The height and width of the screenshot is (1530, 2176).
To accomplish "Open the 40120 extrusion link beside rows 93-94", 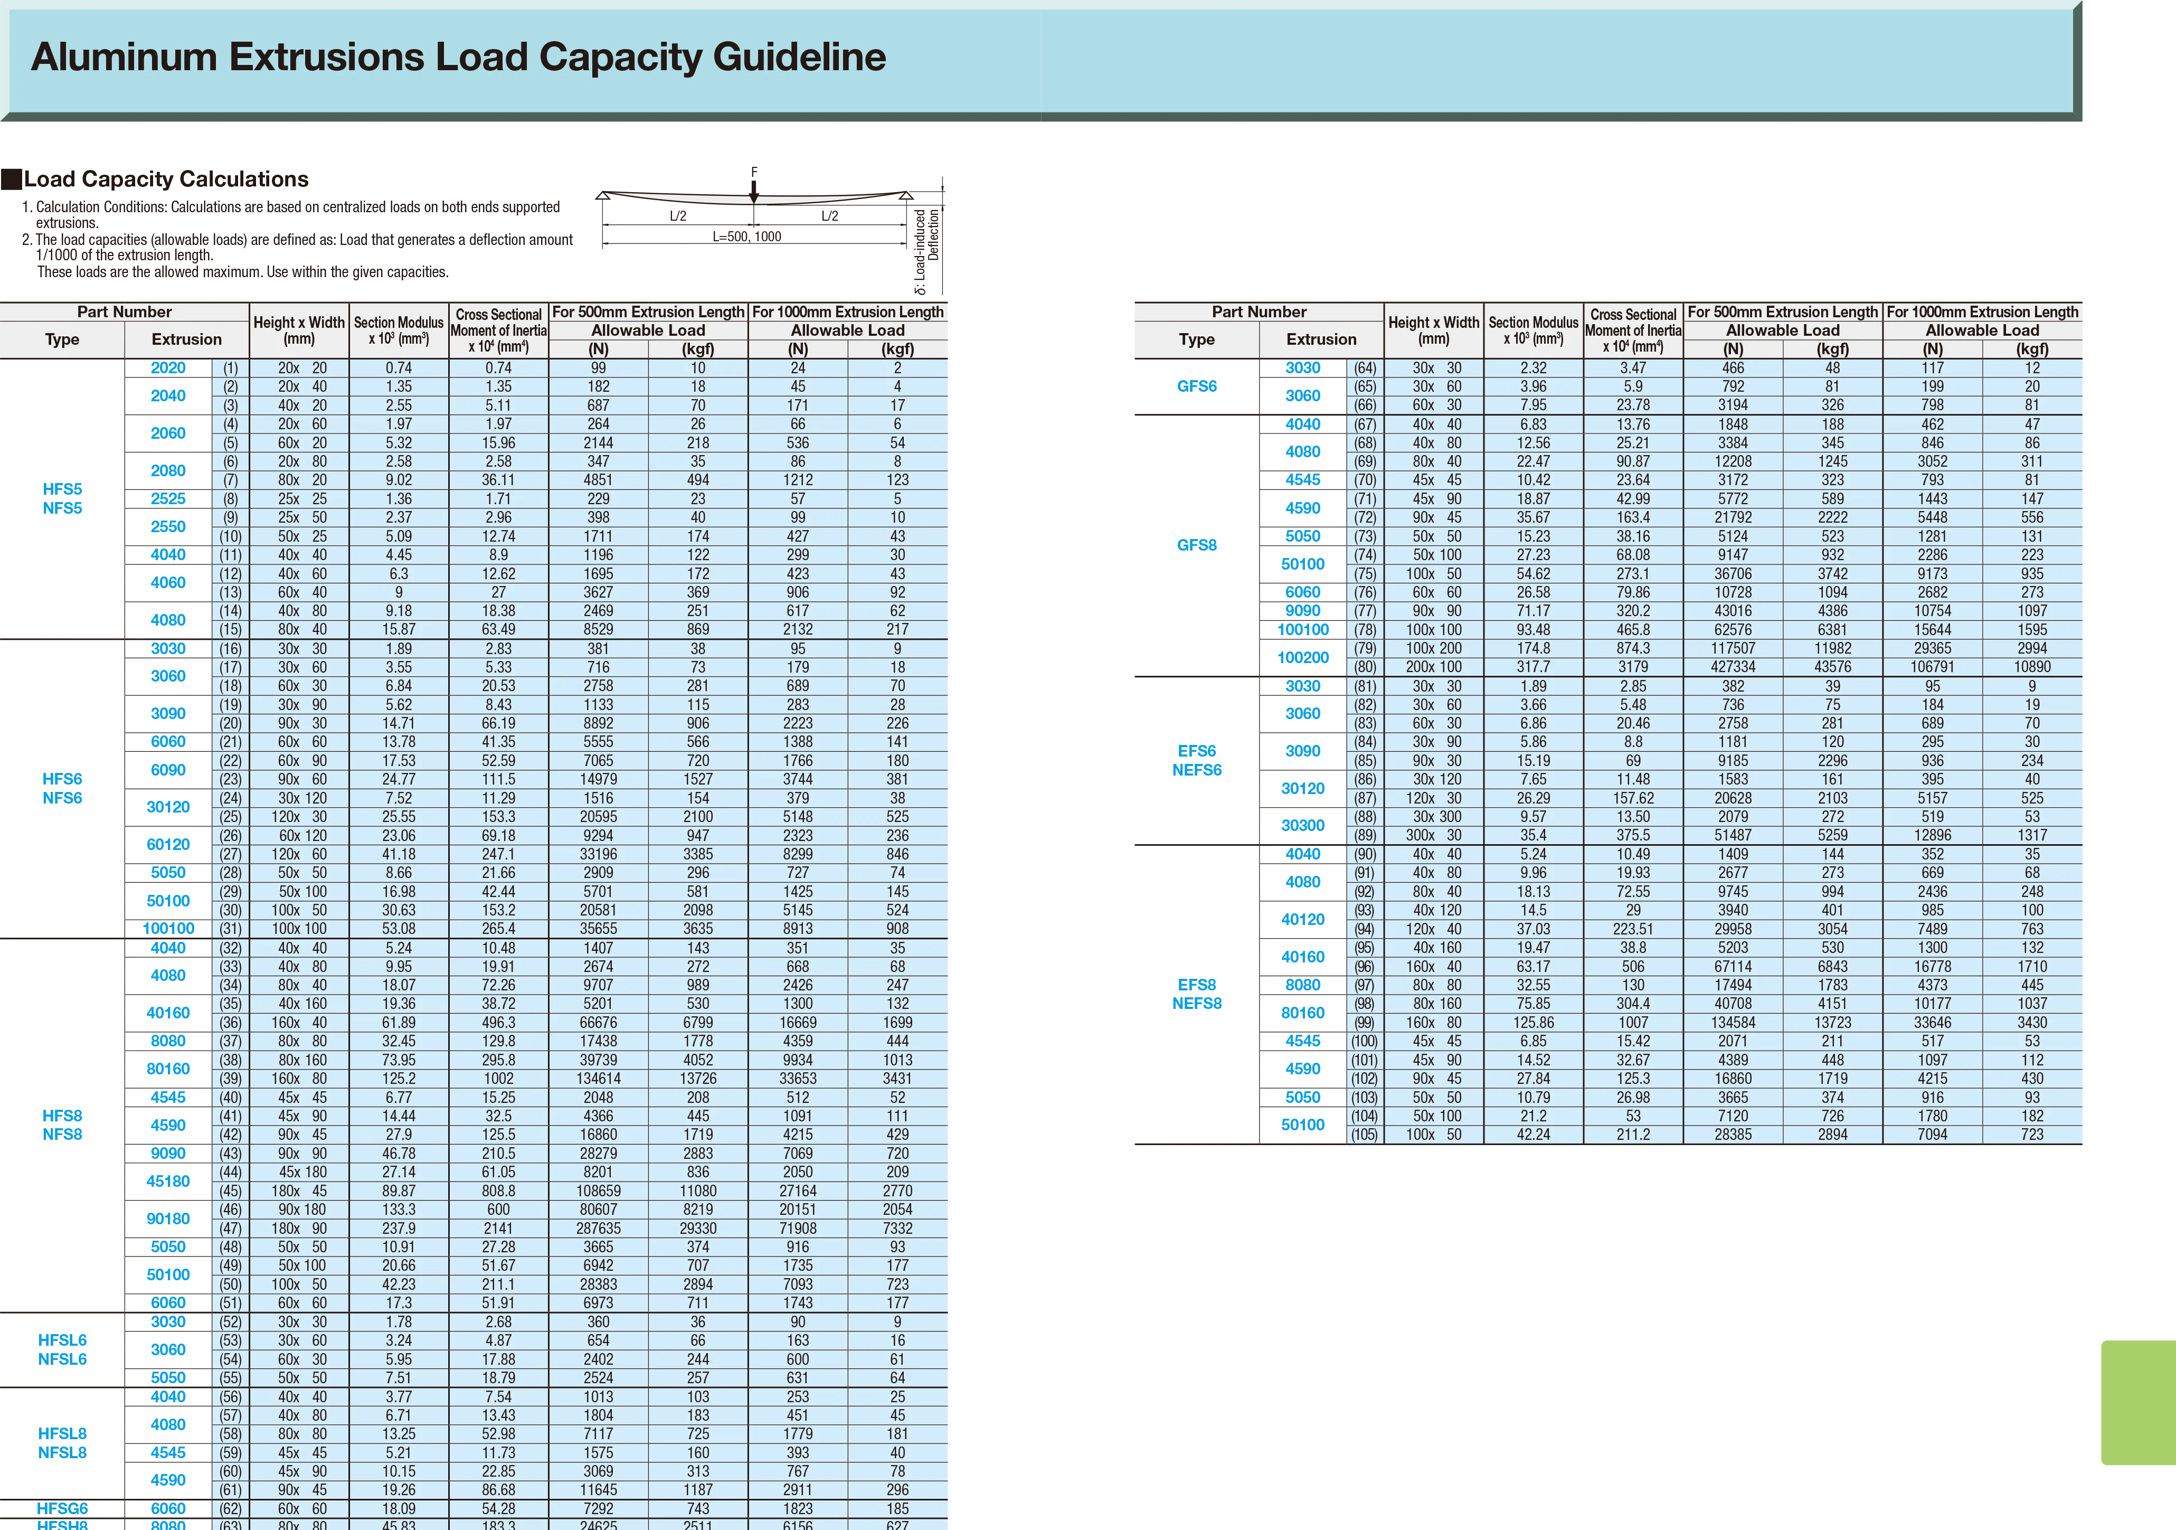I will [1302, 919].
